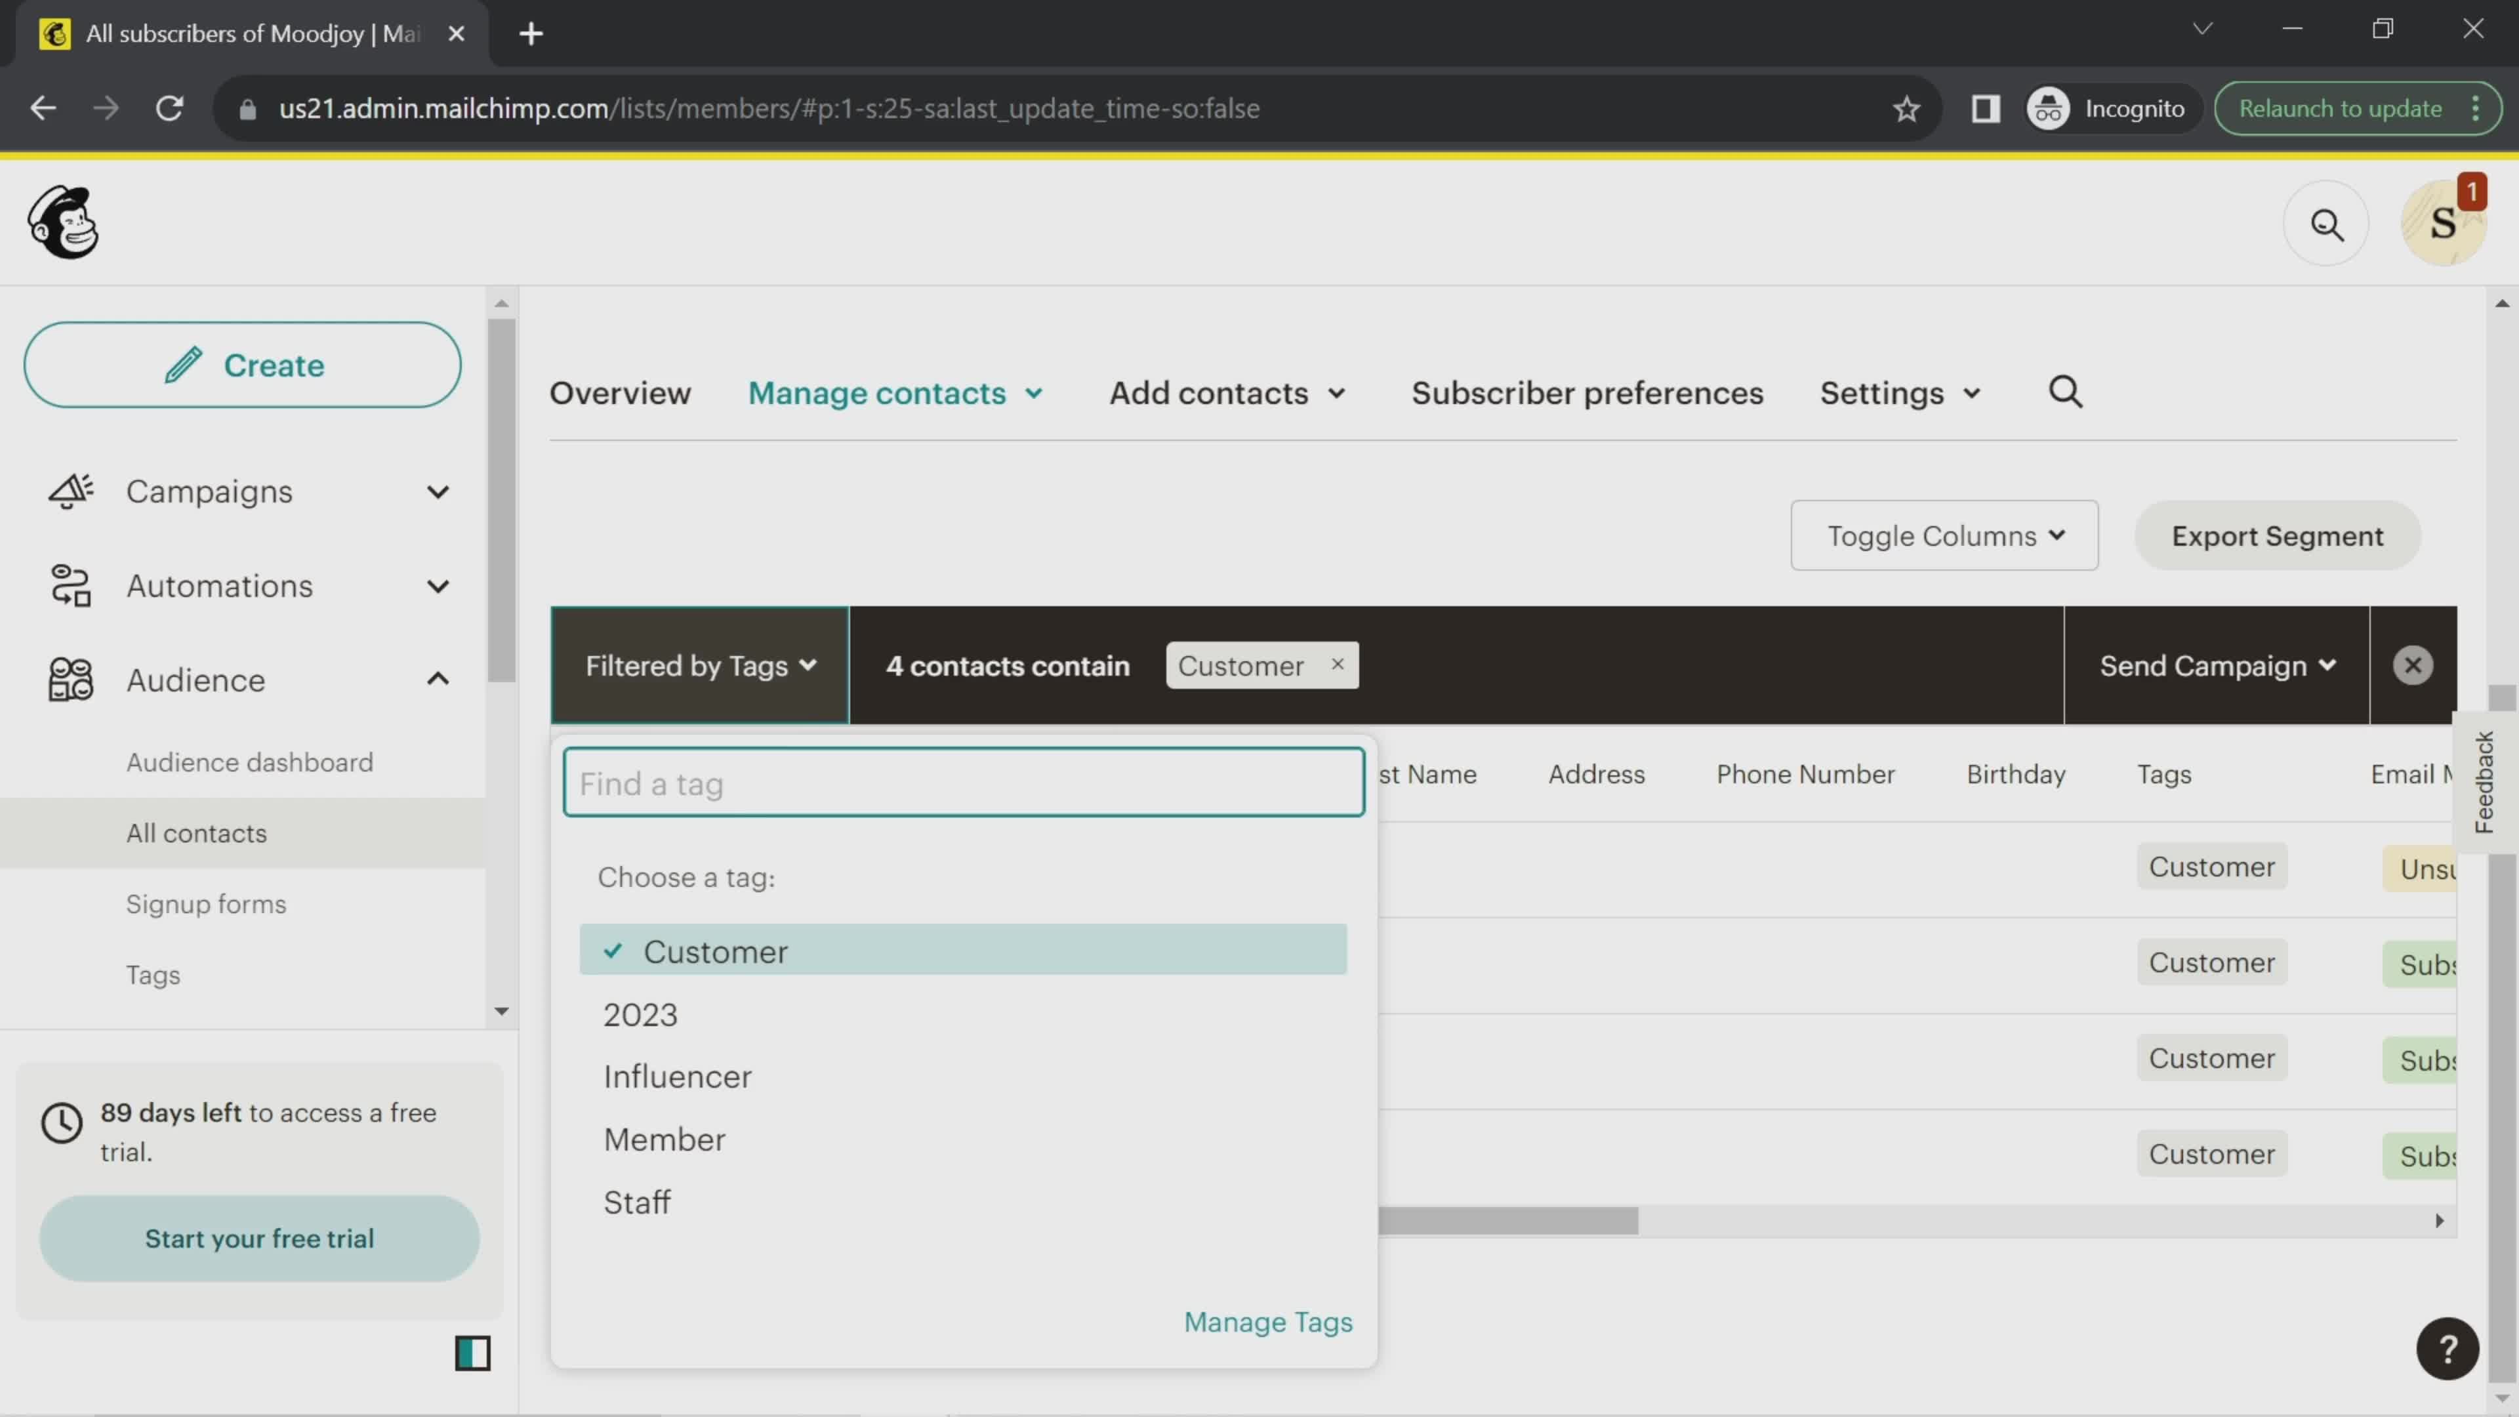
Task: Open the Send Campaign dropdown
Action: [2217, 665]
